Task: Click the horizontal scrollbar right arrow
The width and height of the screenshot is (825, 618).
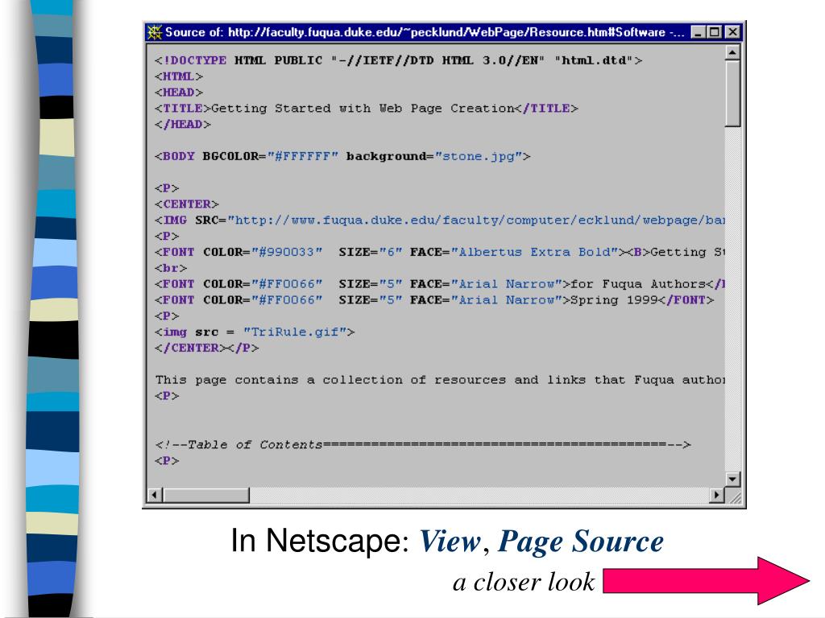Action: point(716,495)
